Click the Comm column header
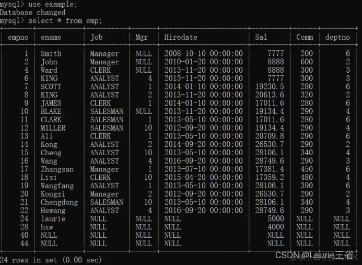 [x=305, y=37]
